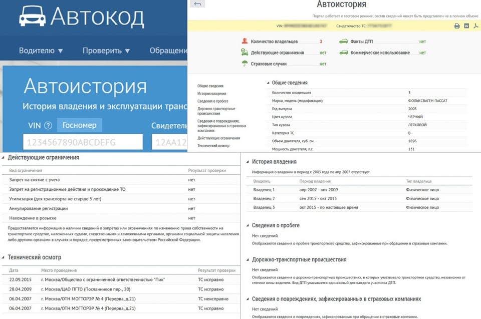
Task: Click the Владелец 1 row label
Action: pos(264,190)
